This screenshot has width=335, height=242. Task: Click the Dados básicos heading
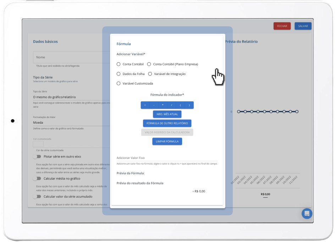(x=45, y=42)
